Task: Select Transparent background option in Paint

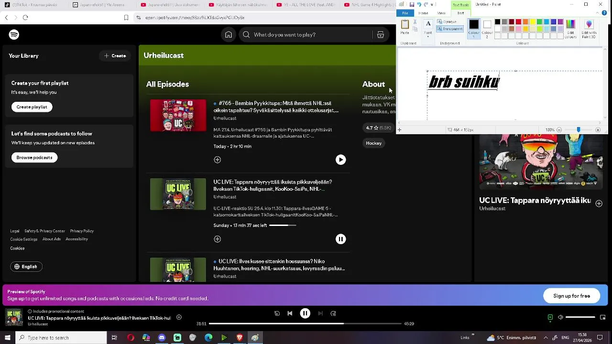Action: click(450, 29)
